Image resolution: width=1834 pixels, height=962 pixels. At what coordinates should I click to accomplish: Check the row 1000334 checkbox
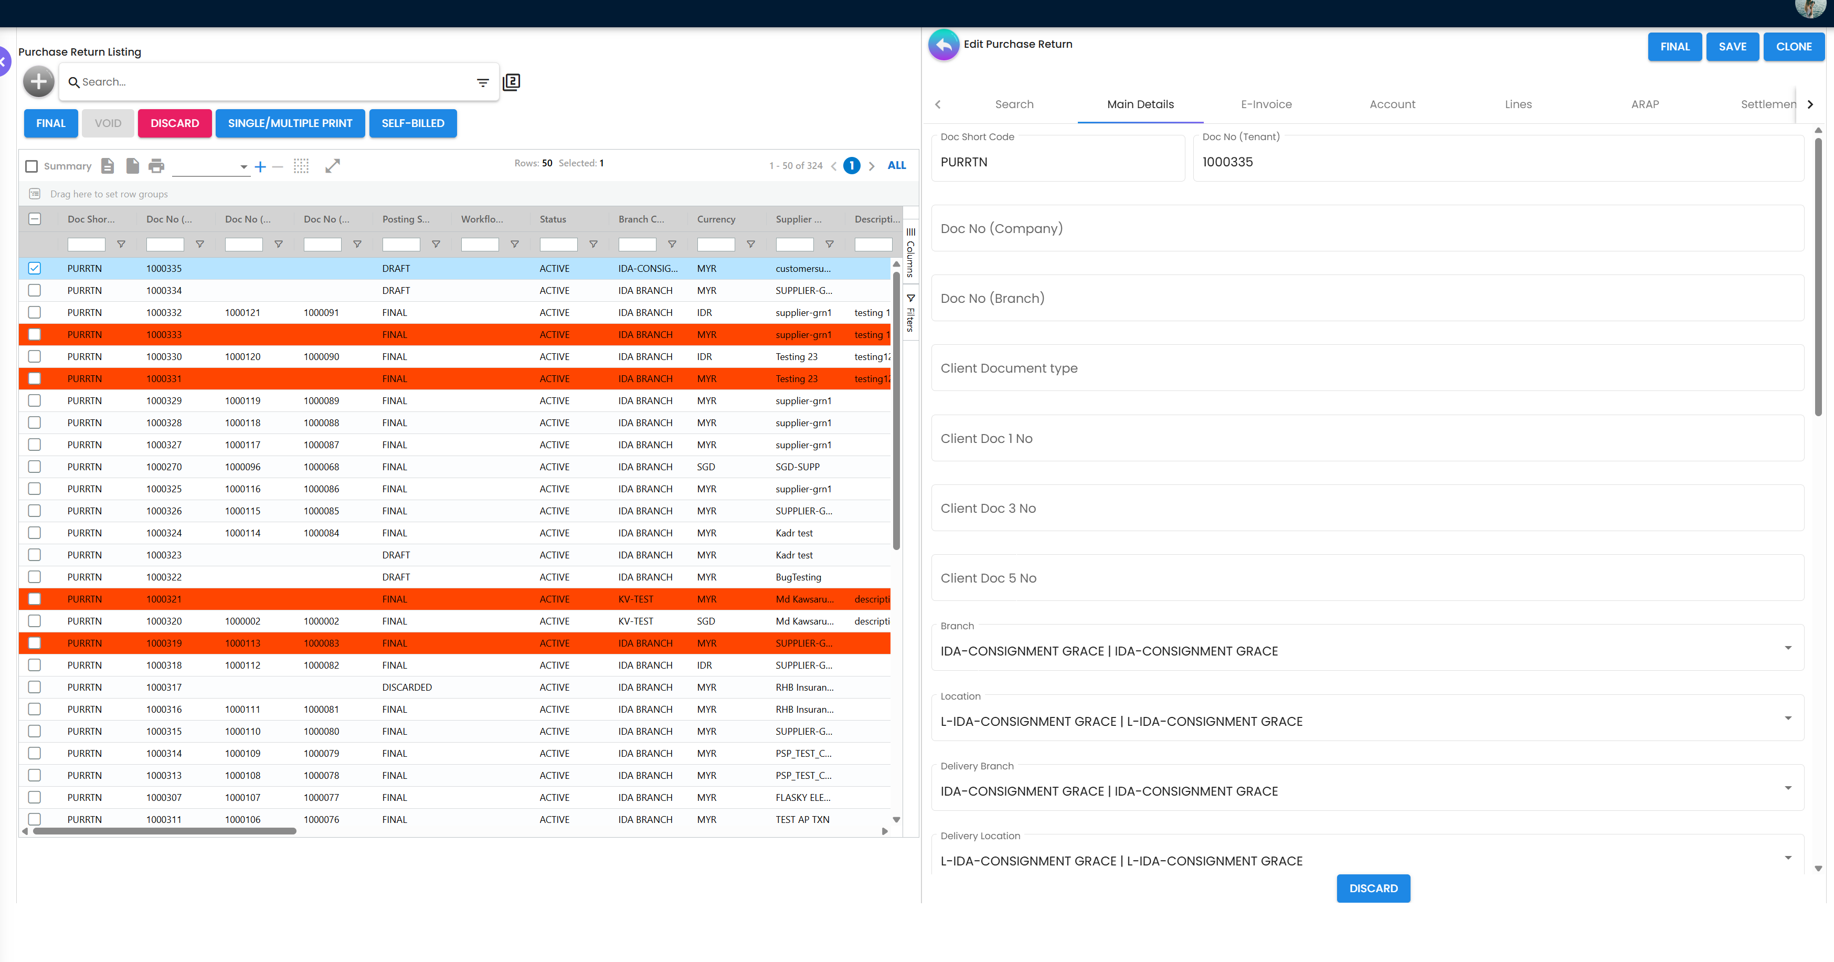(x=34, y=291)
